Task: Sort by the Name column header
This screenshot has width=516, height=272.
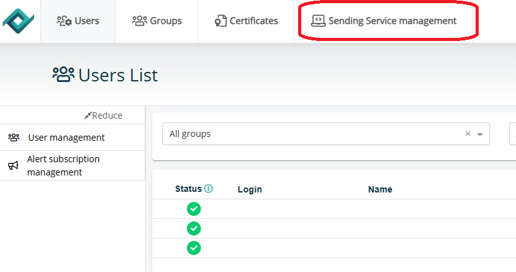Action: (380, 189)
